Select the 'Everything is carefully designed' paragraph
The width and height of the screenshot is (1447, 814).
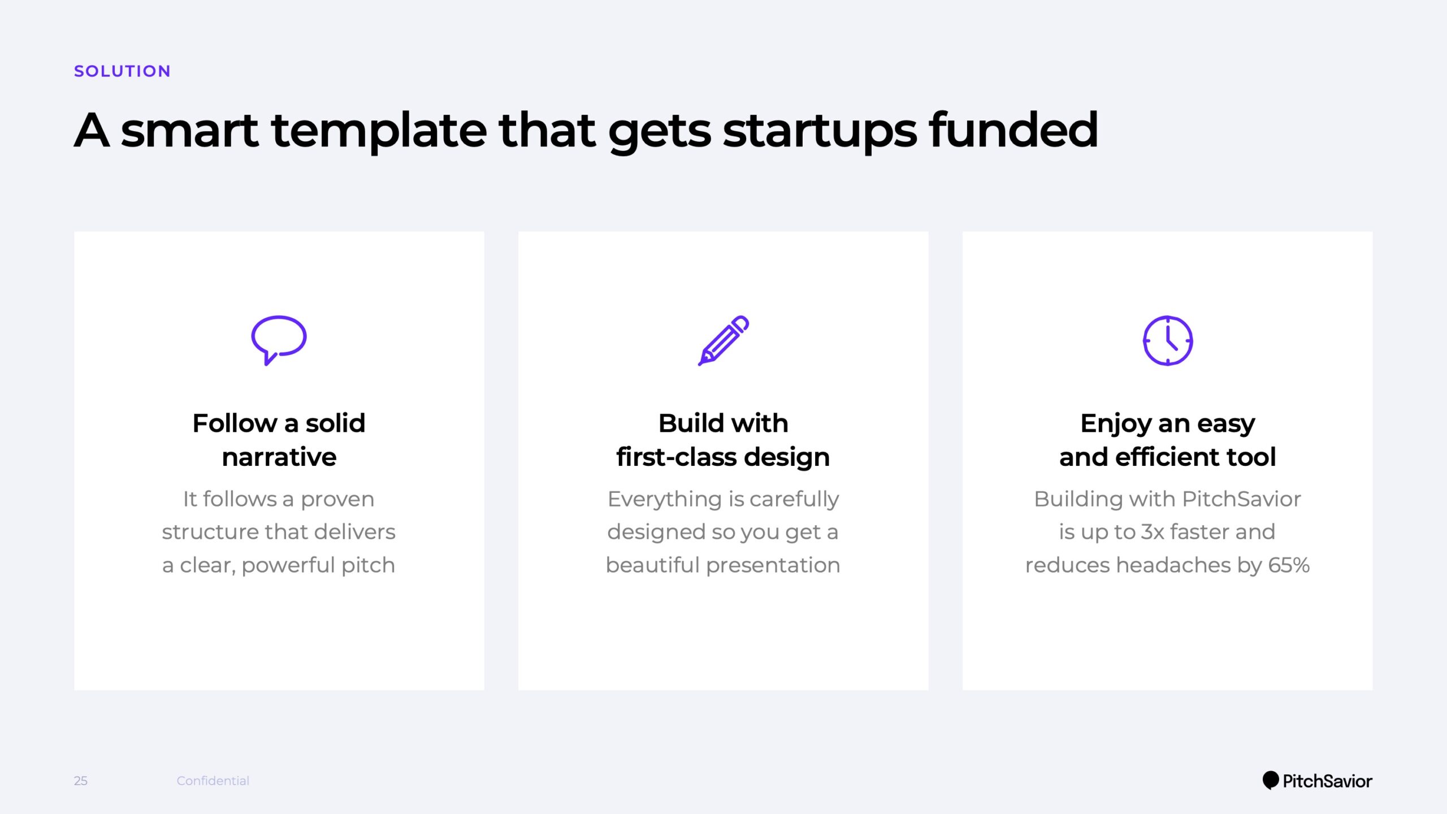[723, 532]
